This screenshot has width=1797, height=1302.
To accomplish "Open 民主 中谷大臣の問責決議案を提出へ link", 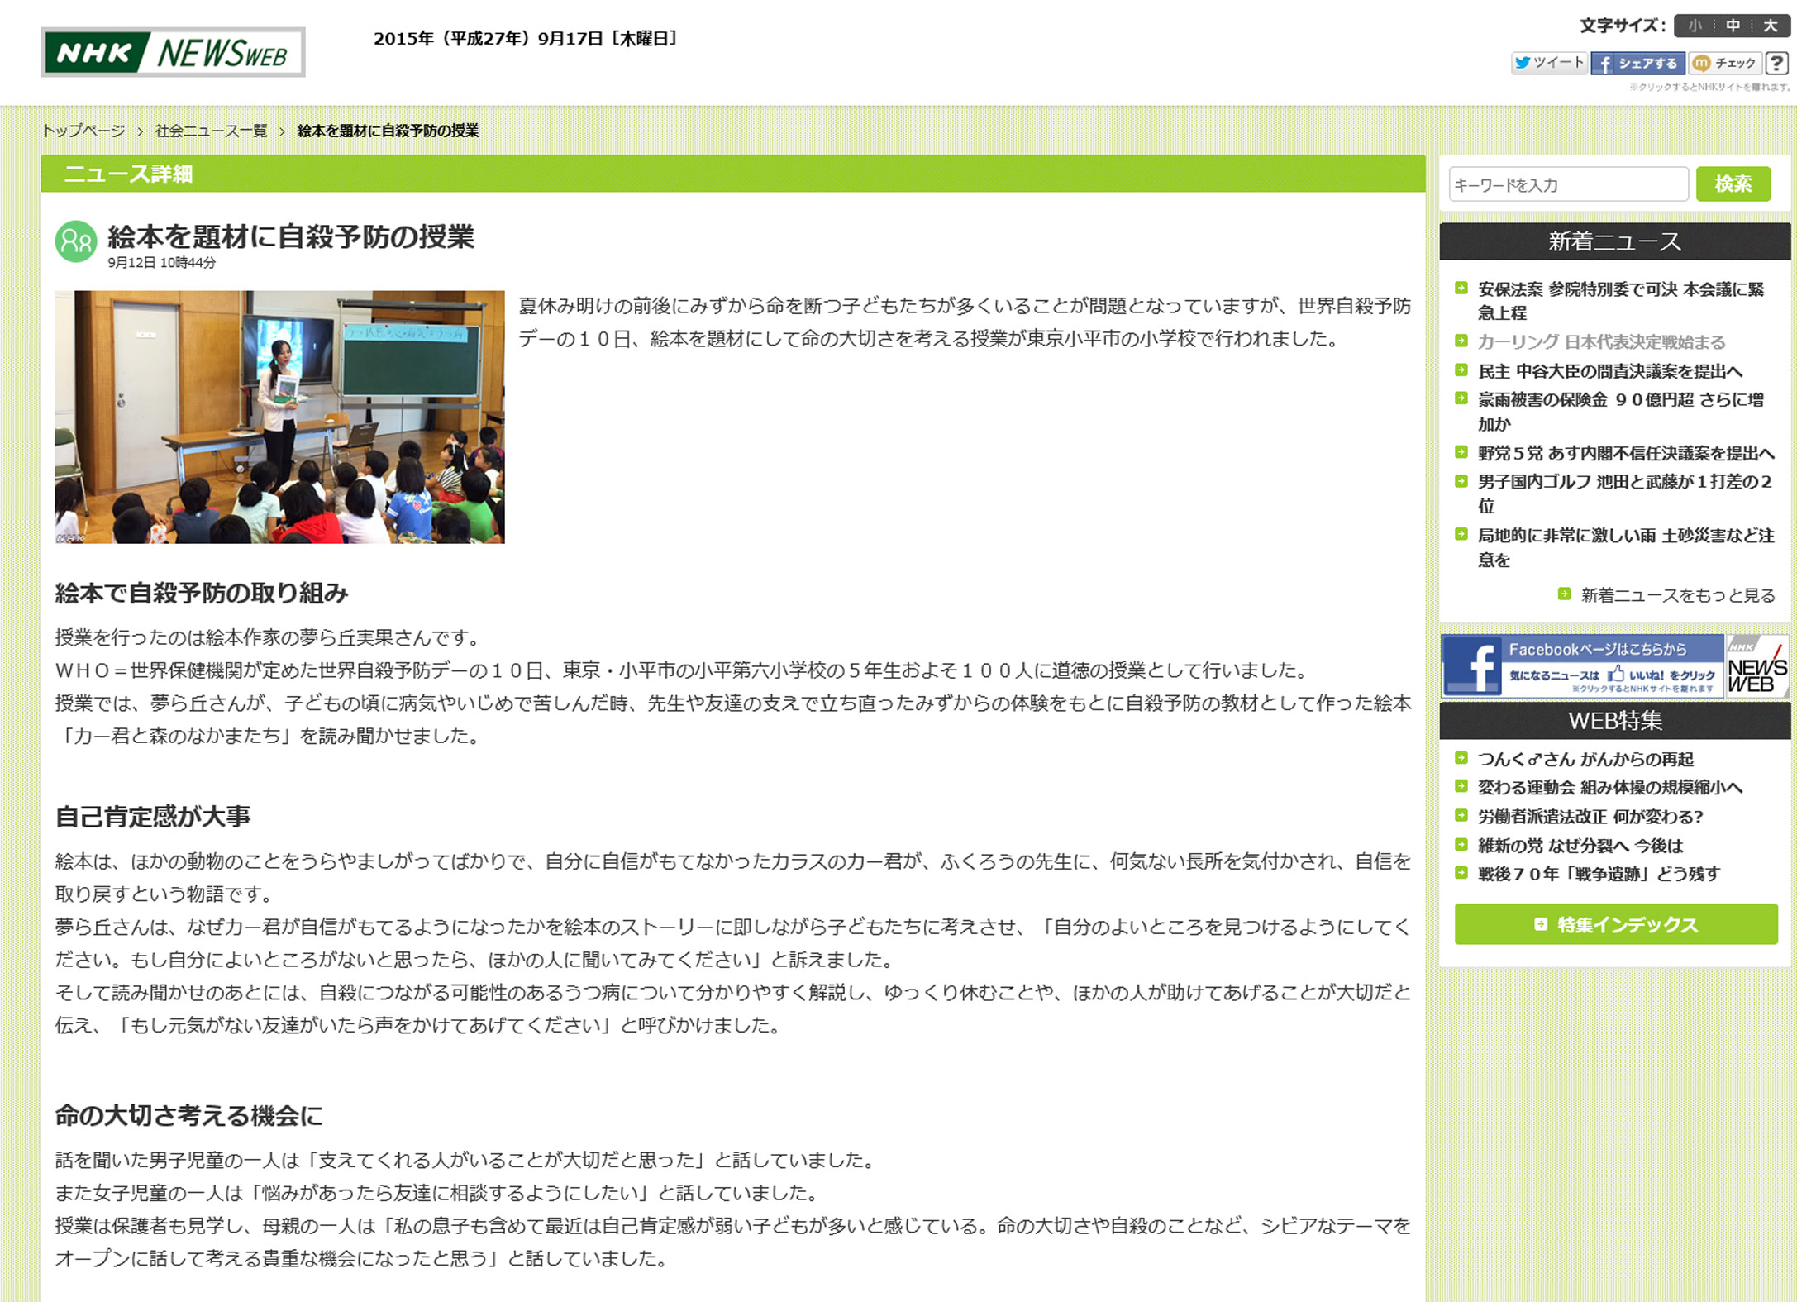I will (x=1610, y=371).
